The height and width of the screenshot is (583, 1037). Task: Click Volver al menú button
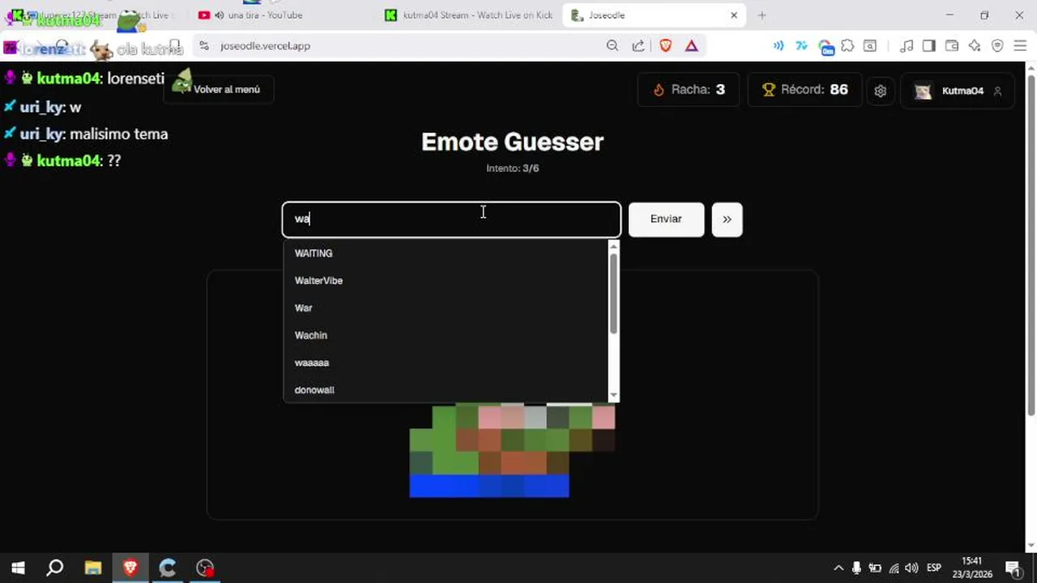pyautogui.click(x=219, y=89)
